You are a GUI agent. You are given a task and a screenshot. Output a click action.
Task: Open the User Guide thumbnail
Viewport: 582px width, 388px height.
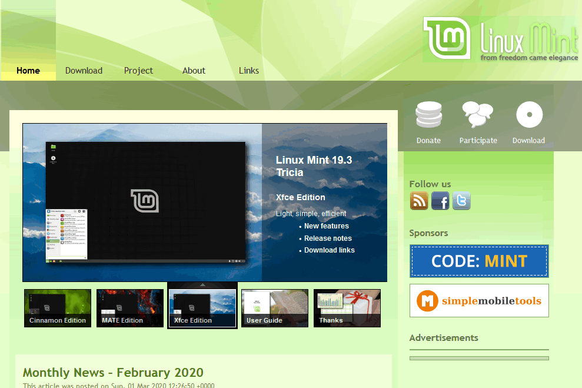click(x=275, y=308)
